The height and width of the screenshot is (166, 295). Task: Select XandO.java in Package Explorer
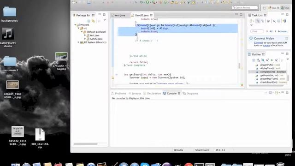click(x=96, y=39)
